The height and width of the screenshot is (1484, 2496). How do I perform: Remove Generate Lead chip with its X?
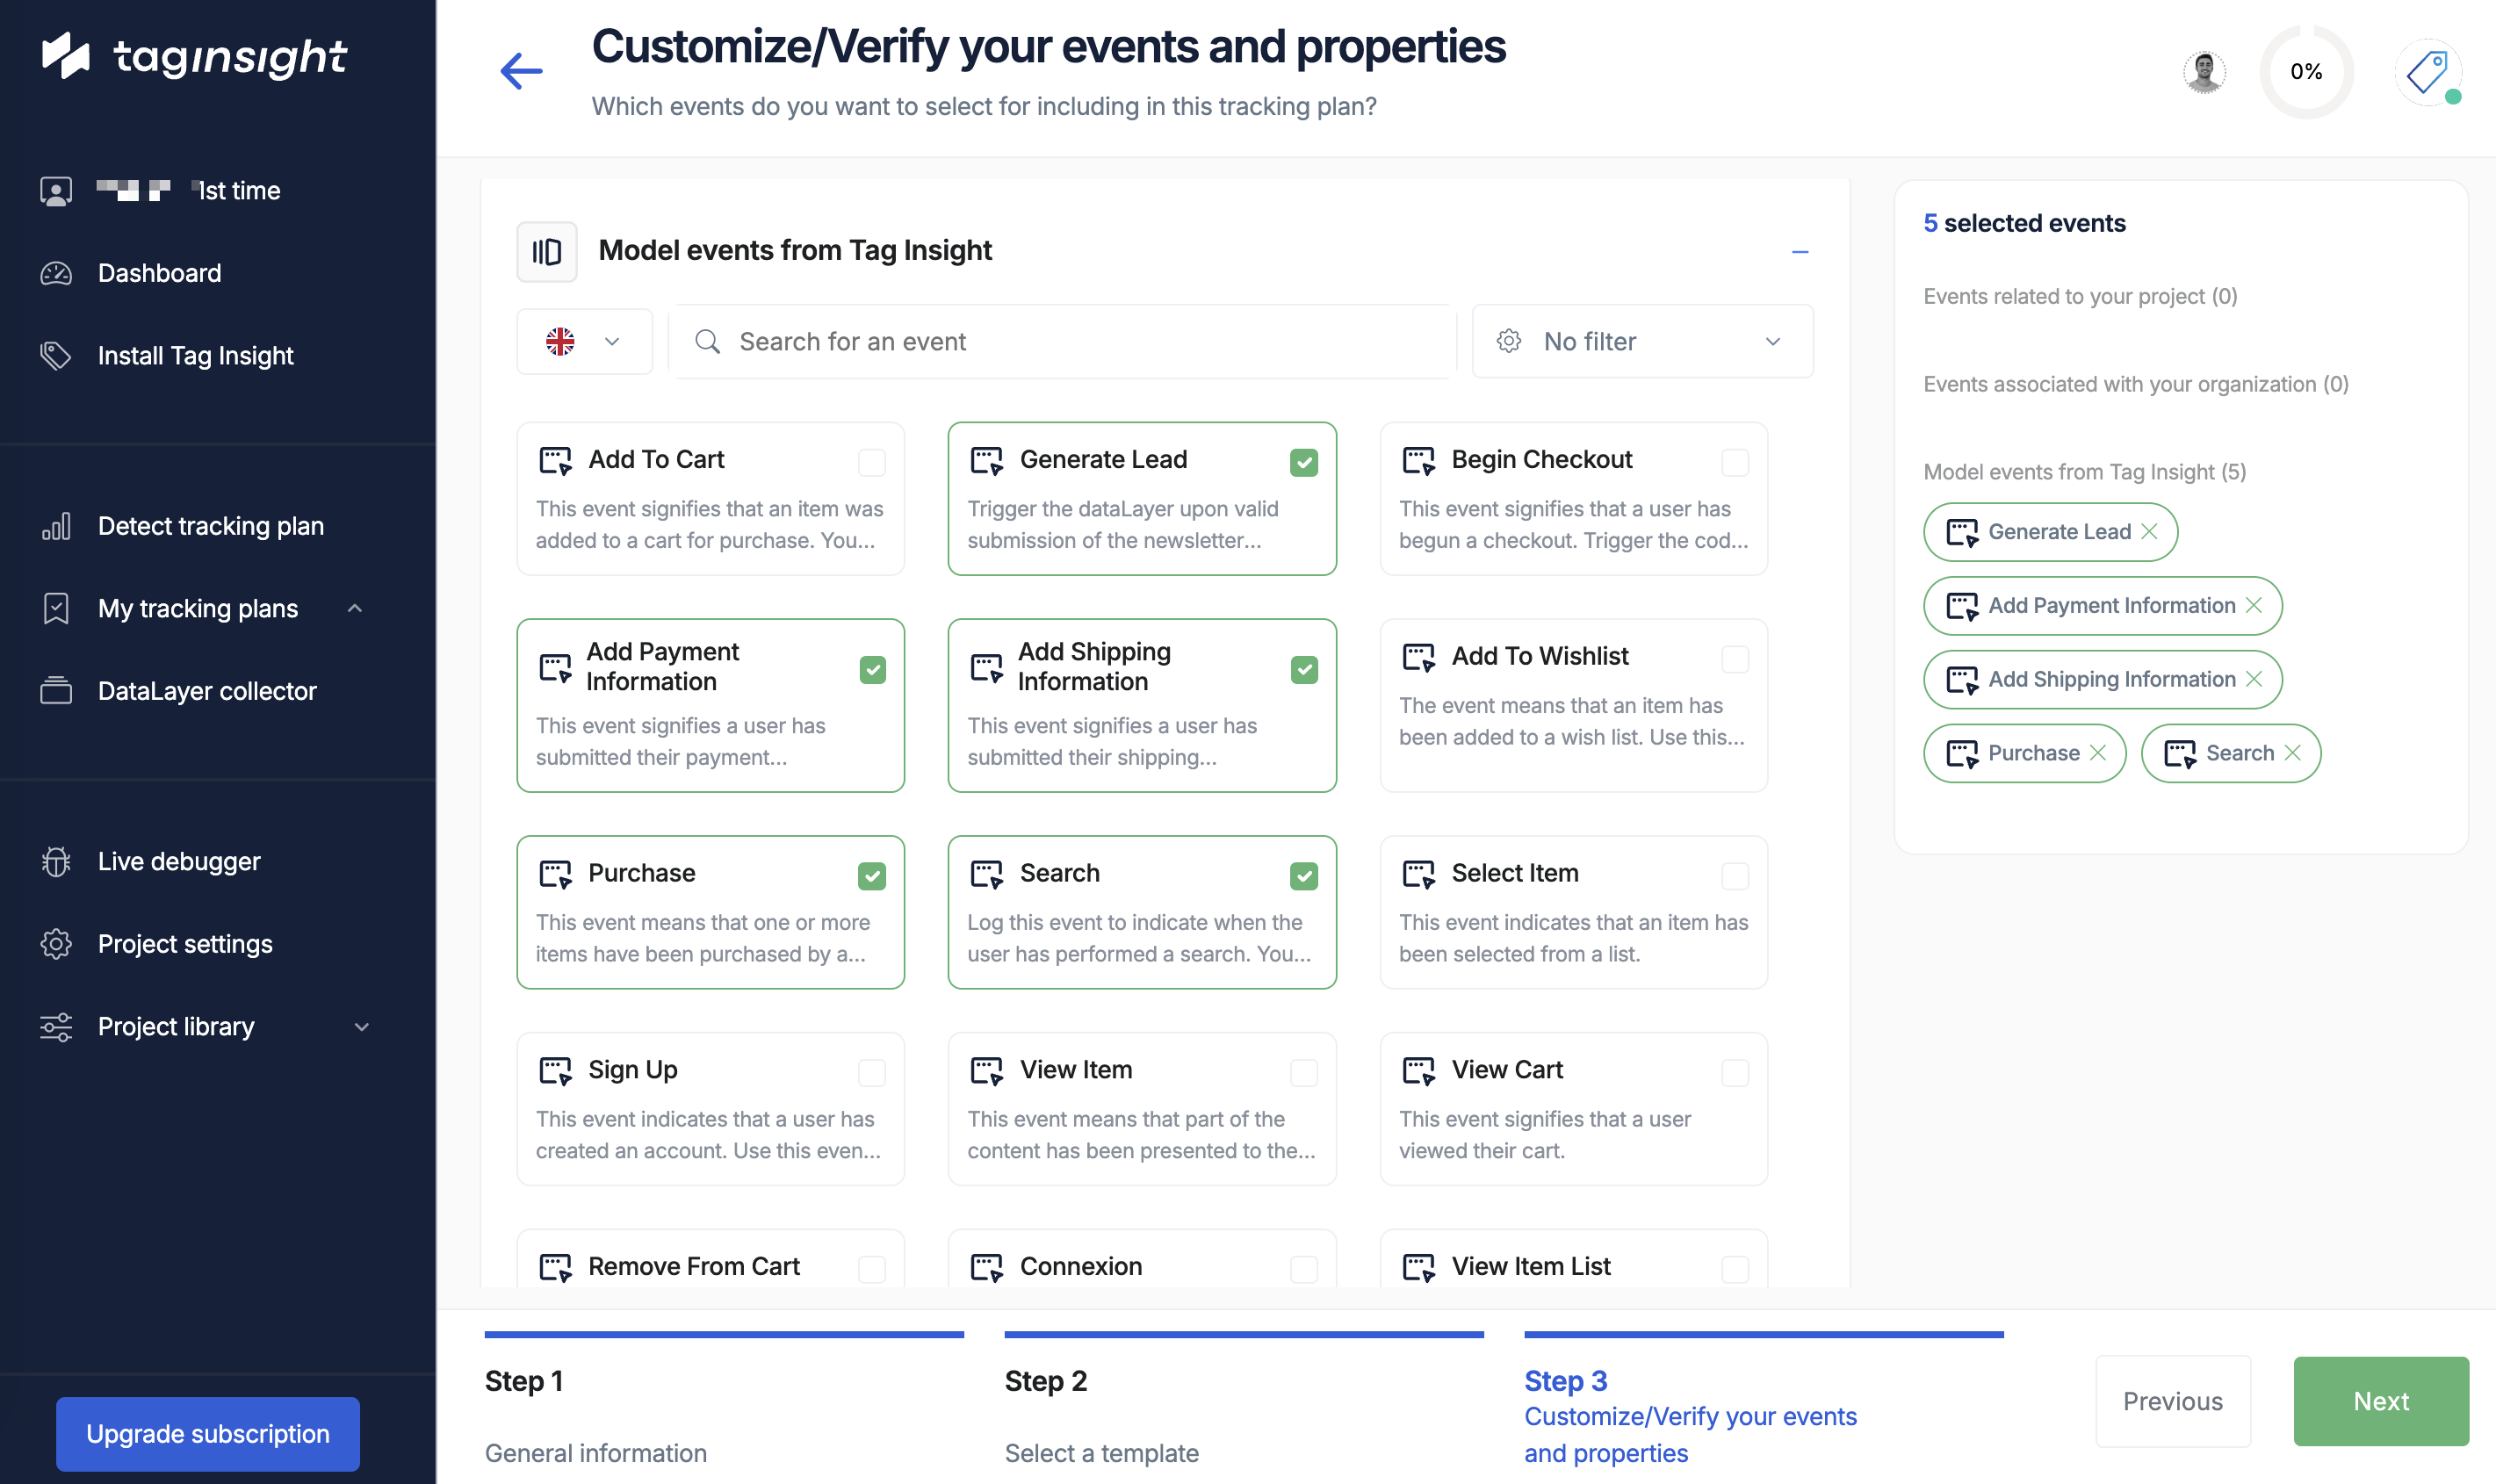coord(2149,531)
